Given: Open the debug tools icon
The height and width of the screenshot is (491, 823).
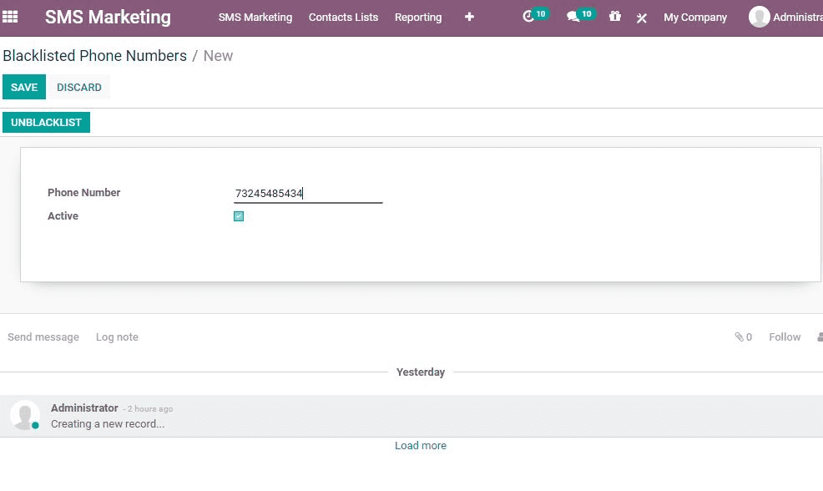Looking at the screenshot, I should click(641, 18).
